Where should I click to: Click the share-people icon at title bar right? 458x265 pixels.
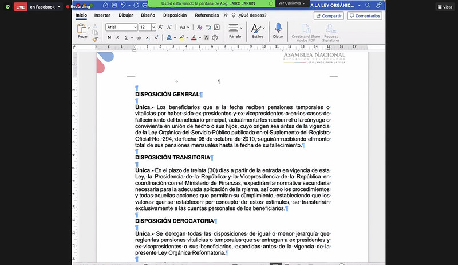tap(379, 5)
